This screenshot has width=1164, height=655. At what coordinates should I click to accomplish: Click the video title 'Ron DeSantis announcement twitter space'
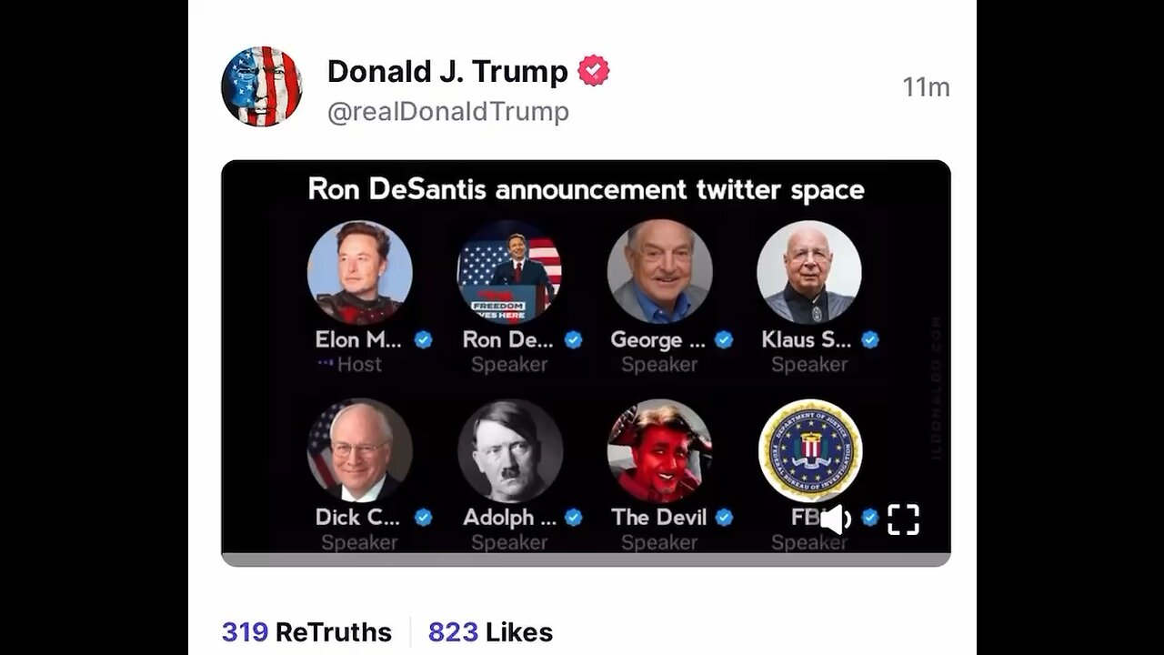click(x=586, y=189)
